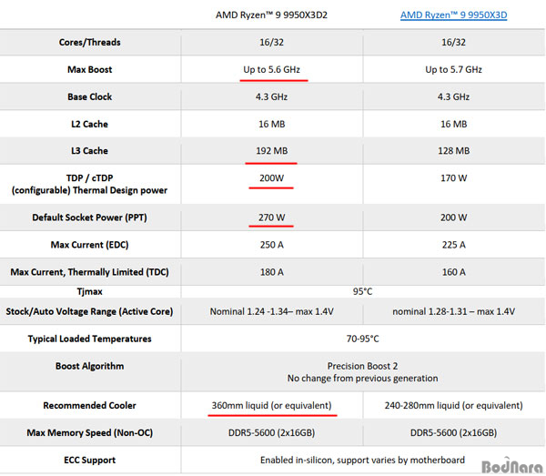Viewport: 546px width, 476px height.
Task: Select the underlined 270 W socket power value
Action: click(272, 218)
